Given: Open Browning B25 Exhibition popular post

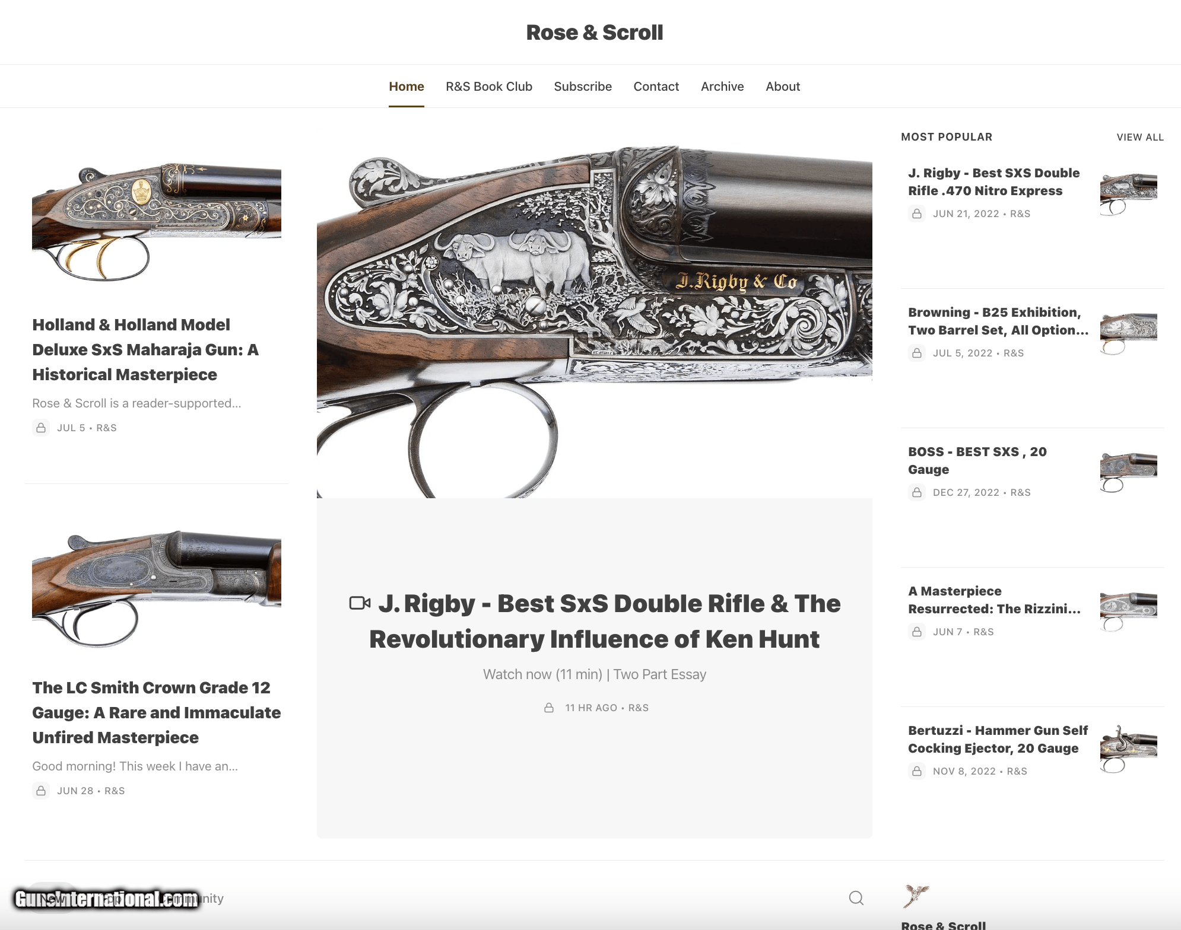Looking at the screenshot, I should coord(998,321).
